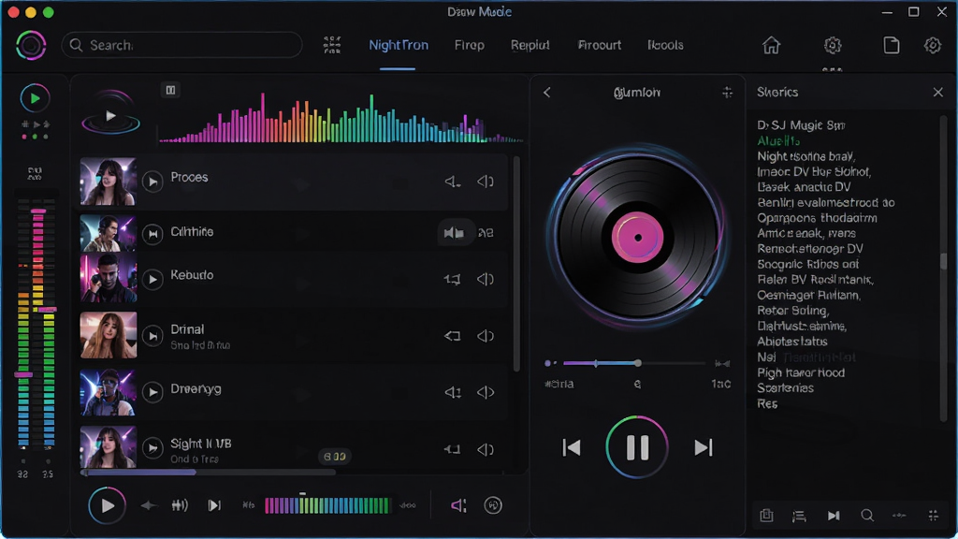Click the Cilhhine track skip button

(152, 233)
